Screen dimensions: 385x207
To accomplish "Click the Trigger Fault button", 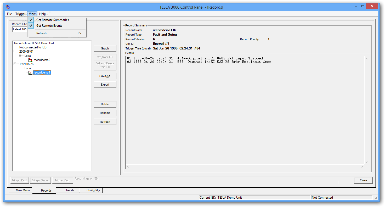I will coord(20,180).
